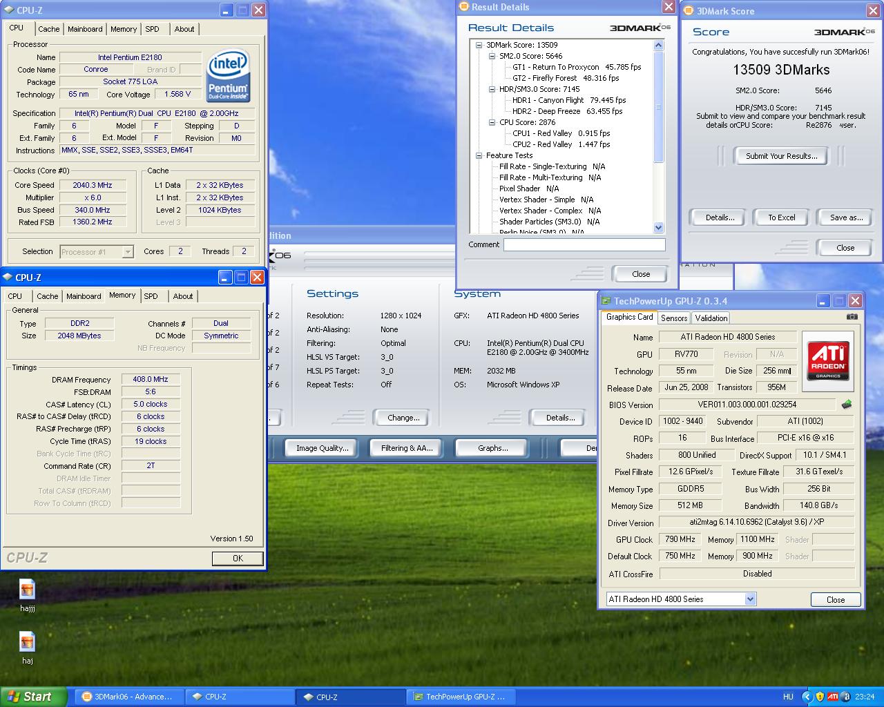Click the security shield tray icon

point(820,697)
